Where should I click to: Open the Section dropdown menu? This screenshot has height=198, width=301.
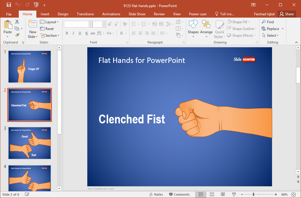tap(50, 36)
